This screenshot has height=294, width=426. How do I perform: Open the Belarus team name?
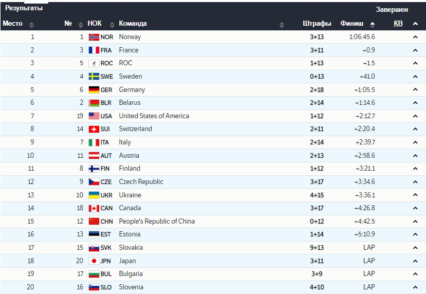click(129, 103)
